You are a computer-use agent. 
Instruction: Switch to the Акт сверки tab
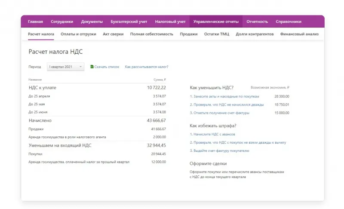click(x=113, y=34)
